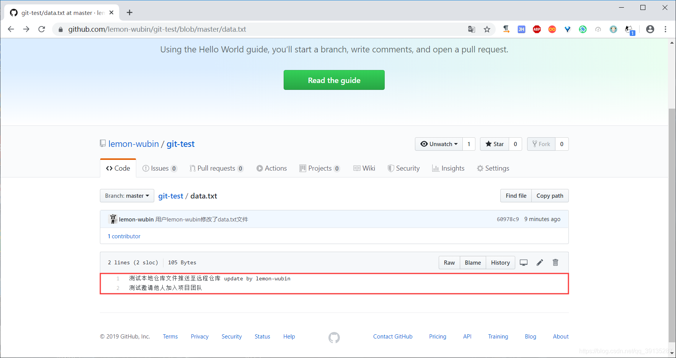View the fork count of 0
This screenshot has width=676, height=358.
pyautogui.click(x=562, y=144)
